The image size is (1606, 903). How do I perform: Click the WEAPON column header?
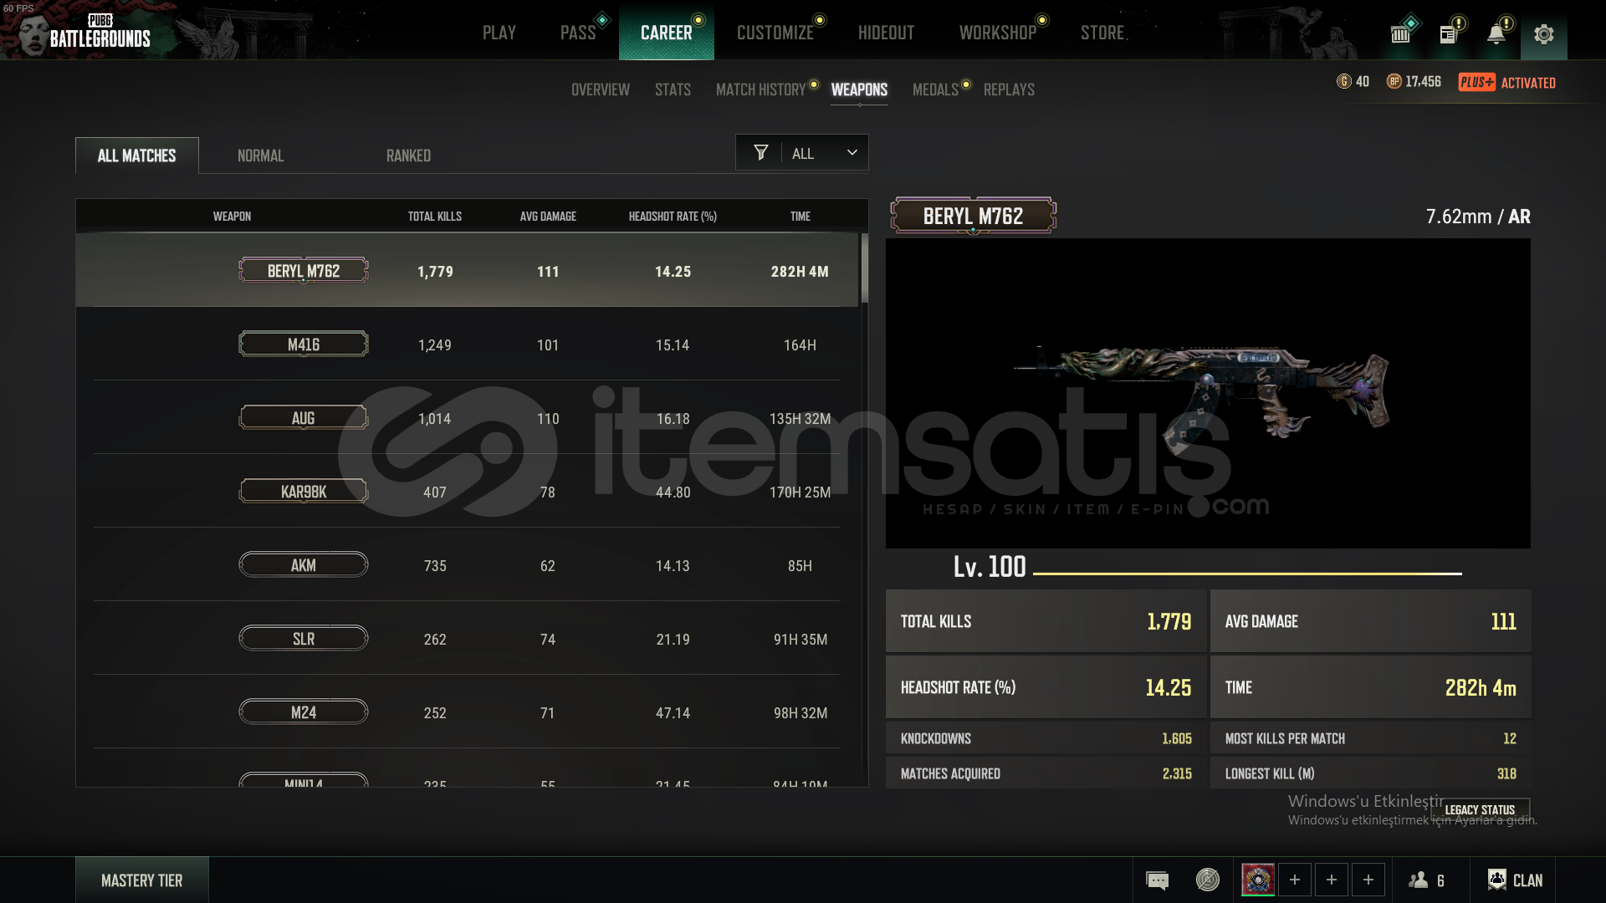232,217
